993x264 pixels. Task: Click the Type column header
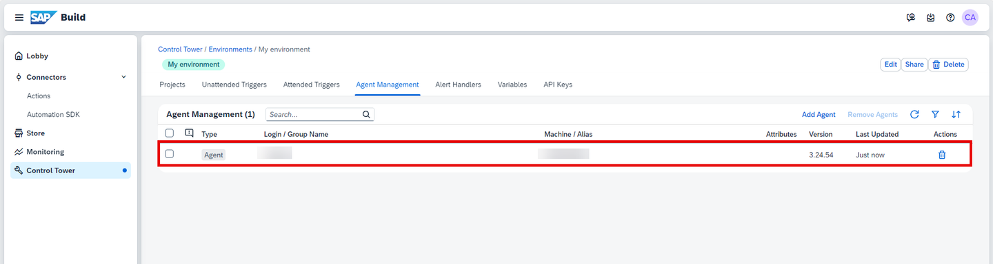pos(209,134)
